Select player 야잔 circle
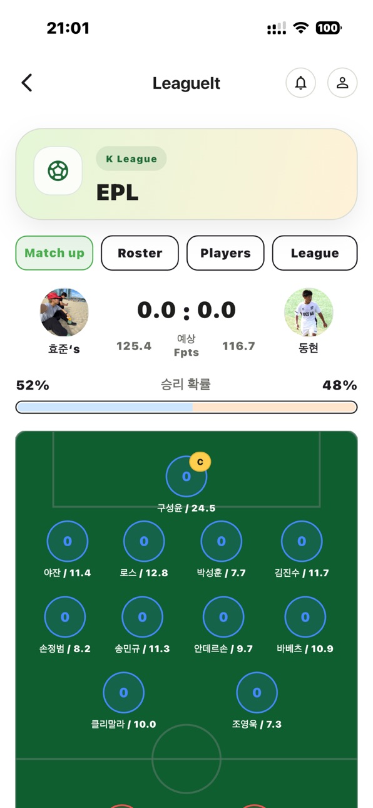Screen dimensions: 373x808 [68, 541]
